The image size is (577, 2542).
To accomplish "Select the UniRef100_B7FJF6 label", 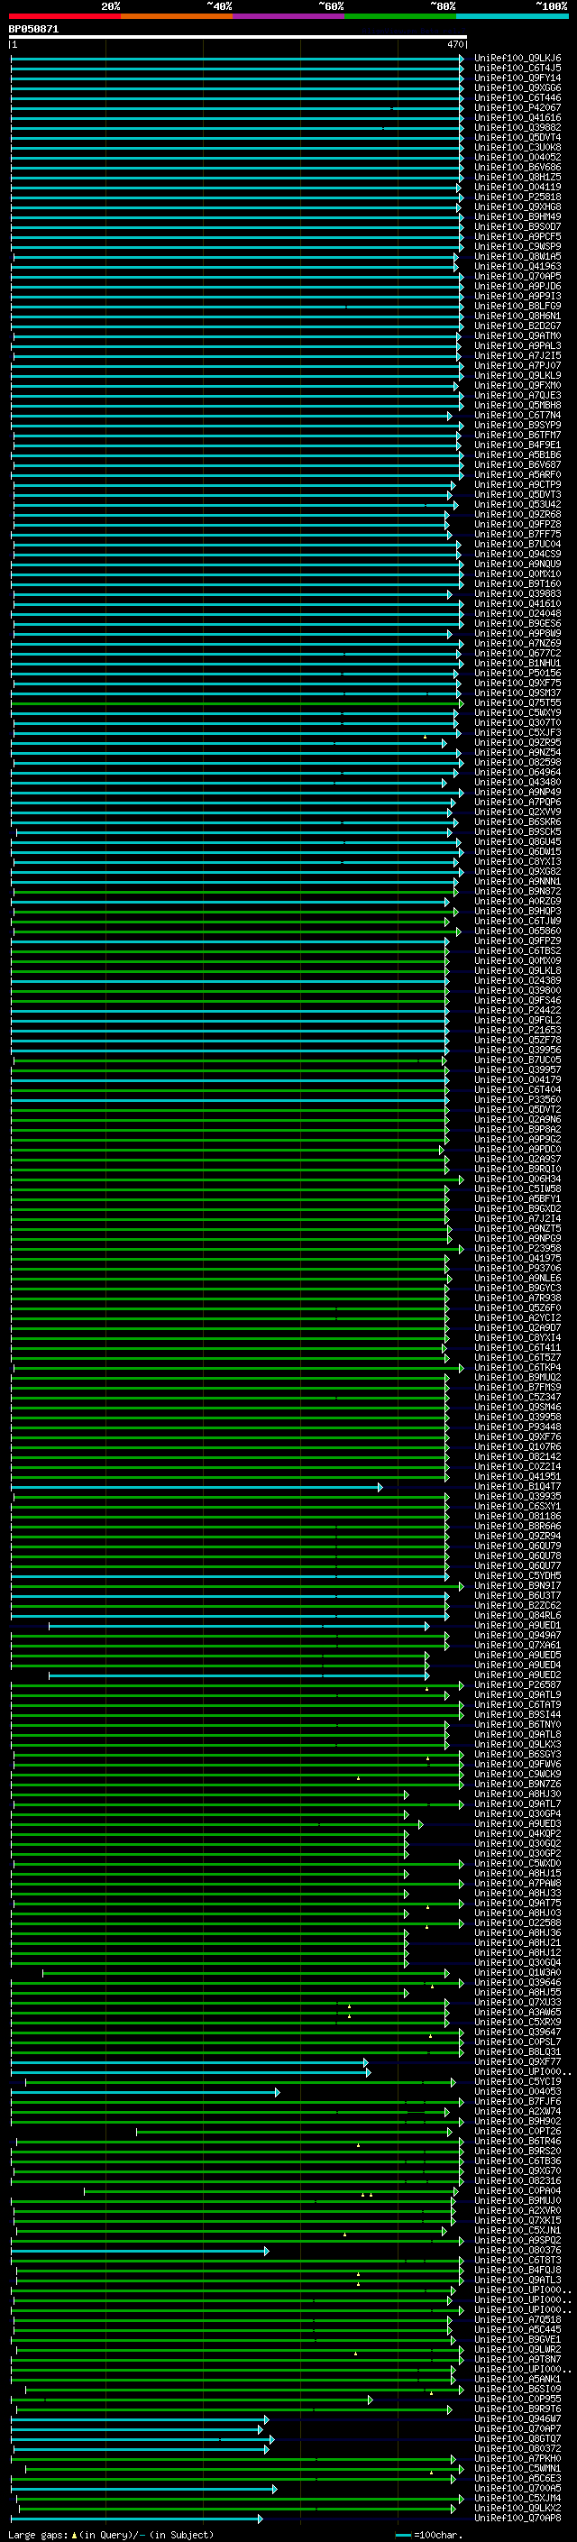I will (517, 2101).
